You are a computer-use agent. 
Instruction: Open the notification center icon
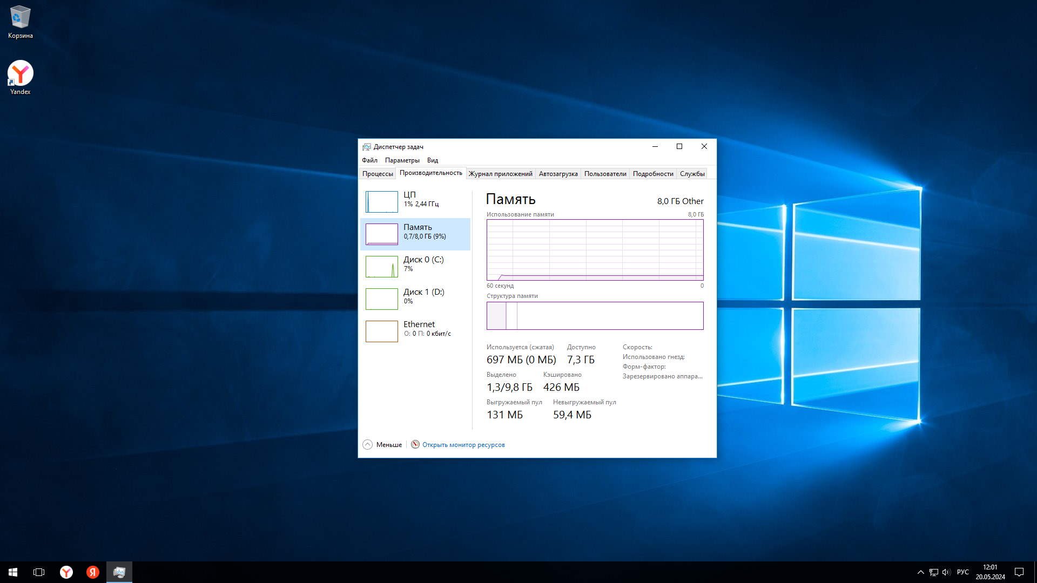point(1019,572)
